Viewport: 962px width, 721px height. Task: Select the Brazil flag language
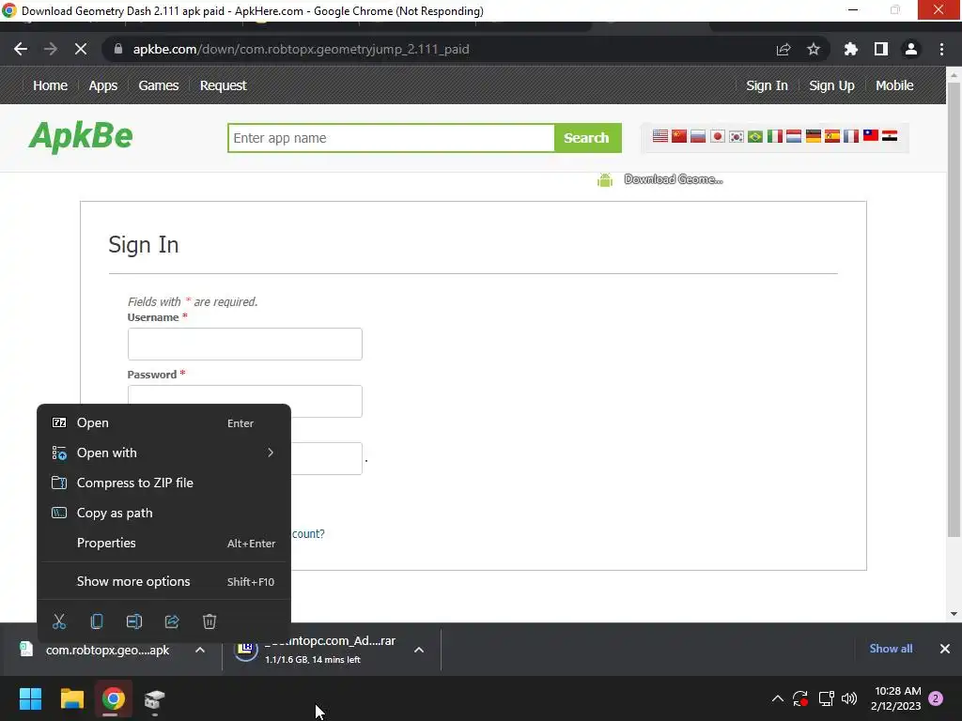point(755,136)
